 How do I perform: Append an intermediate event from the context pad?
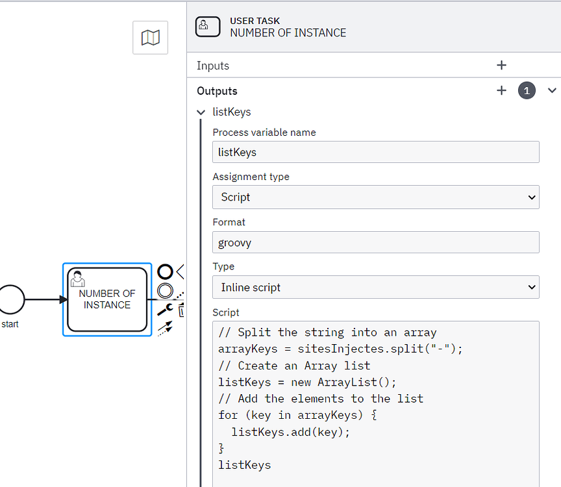tap(165, 291)
